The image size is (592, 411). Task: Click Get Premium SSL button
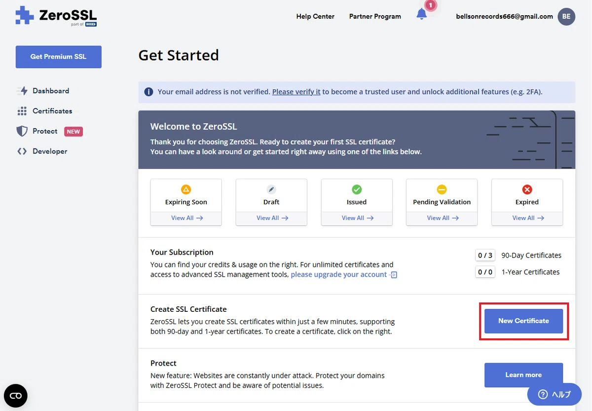coord(59,57)
